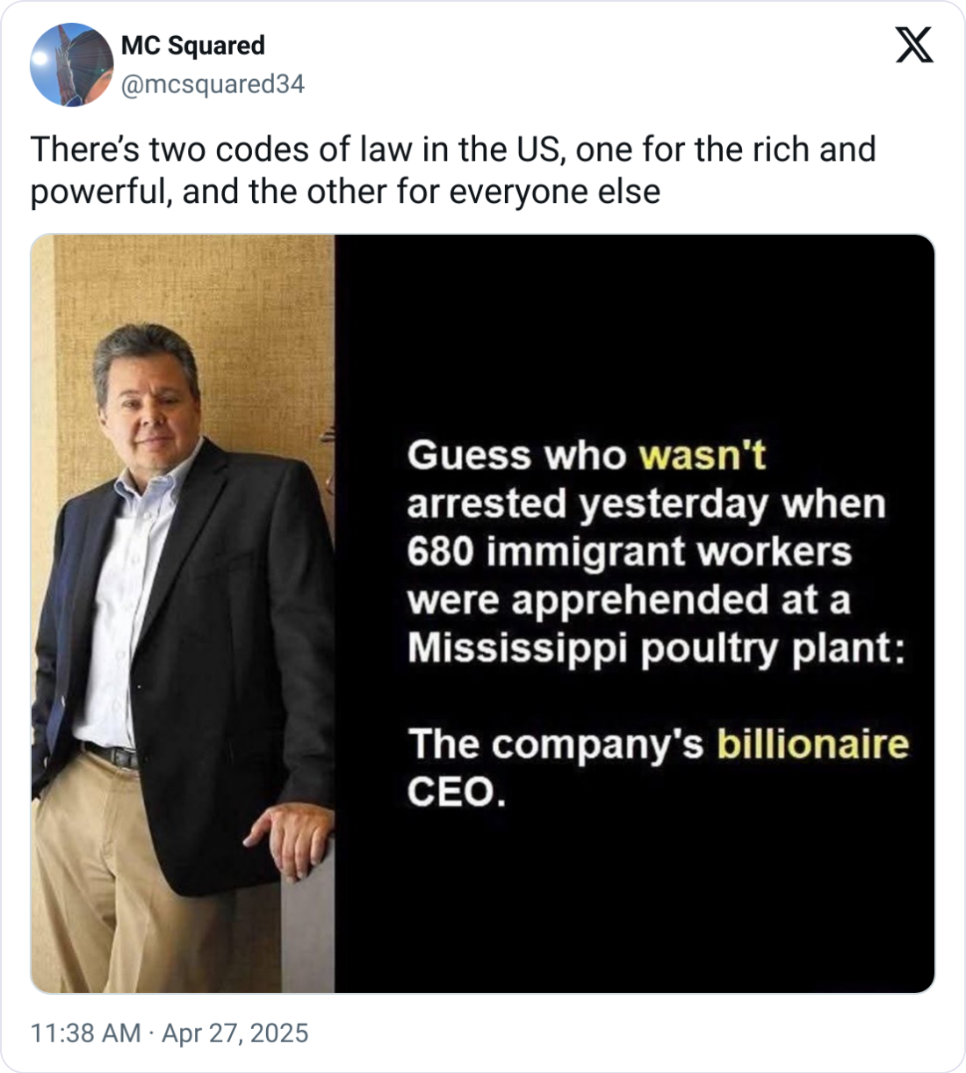
Task: Click the "were apprehended at a" line
Action: pos(629,600)
